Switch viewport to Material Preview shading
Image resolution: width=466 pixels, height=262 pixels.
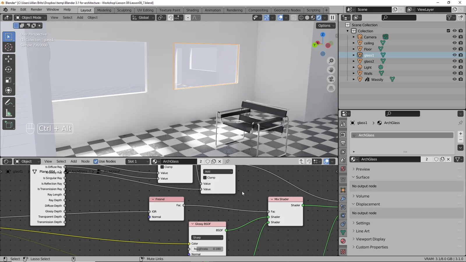point(313,17)
